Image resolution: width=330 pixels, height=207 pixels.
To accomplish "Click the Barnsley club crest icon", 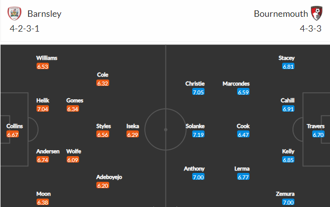I will (14, 13).
